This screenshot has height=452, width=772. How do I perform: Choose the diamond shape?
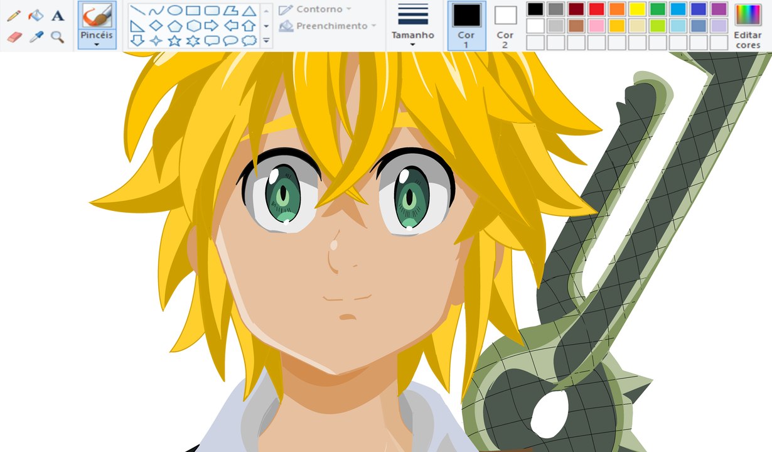point(156,26)
